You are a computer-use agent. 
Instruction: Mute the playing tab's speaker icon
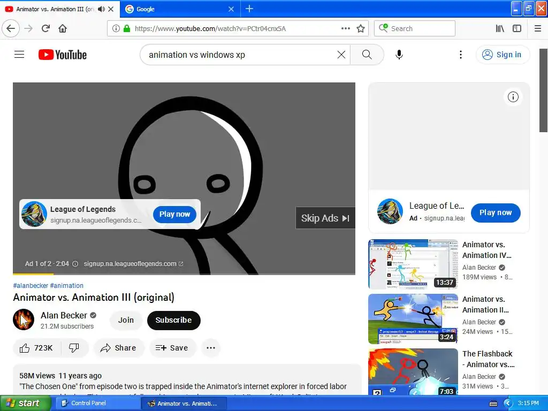101,9
